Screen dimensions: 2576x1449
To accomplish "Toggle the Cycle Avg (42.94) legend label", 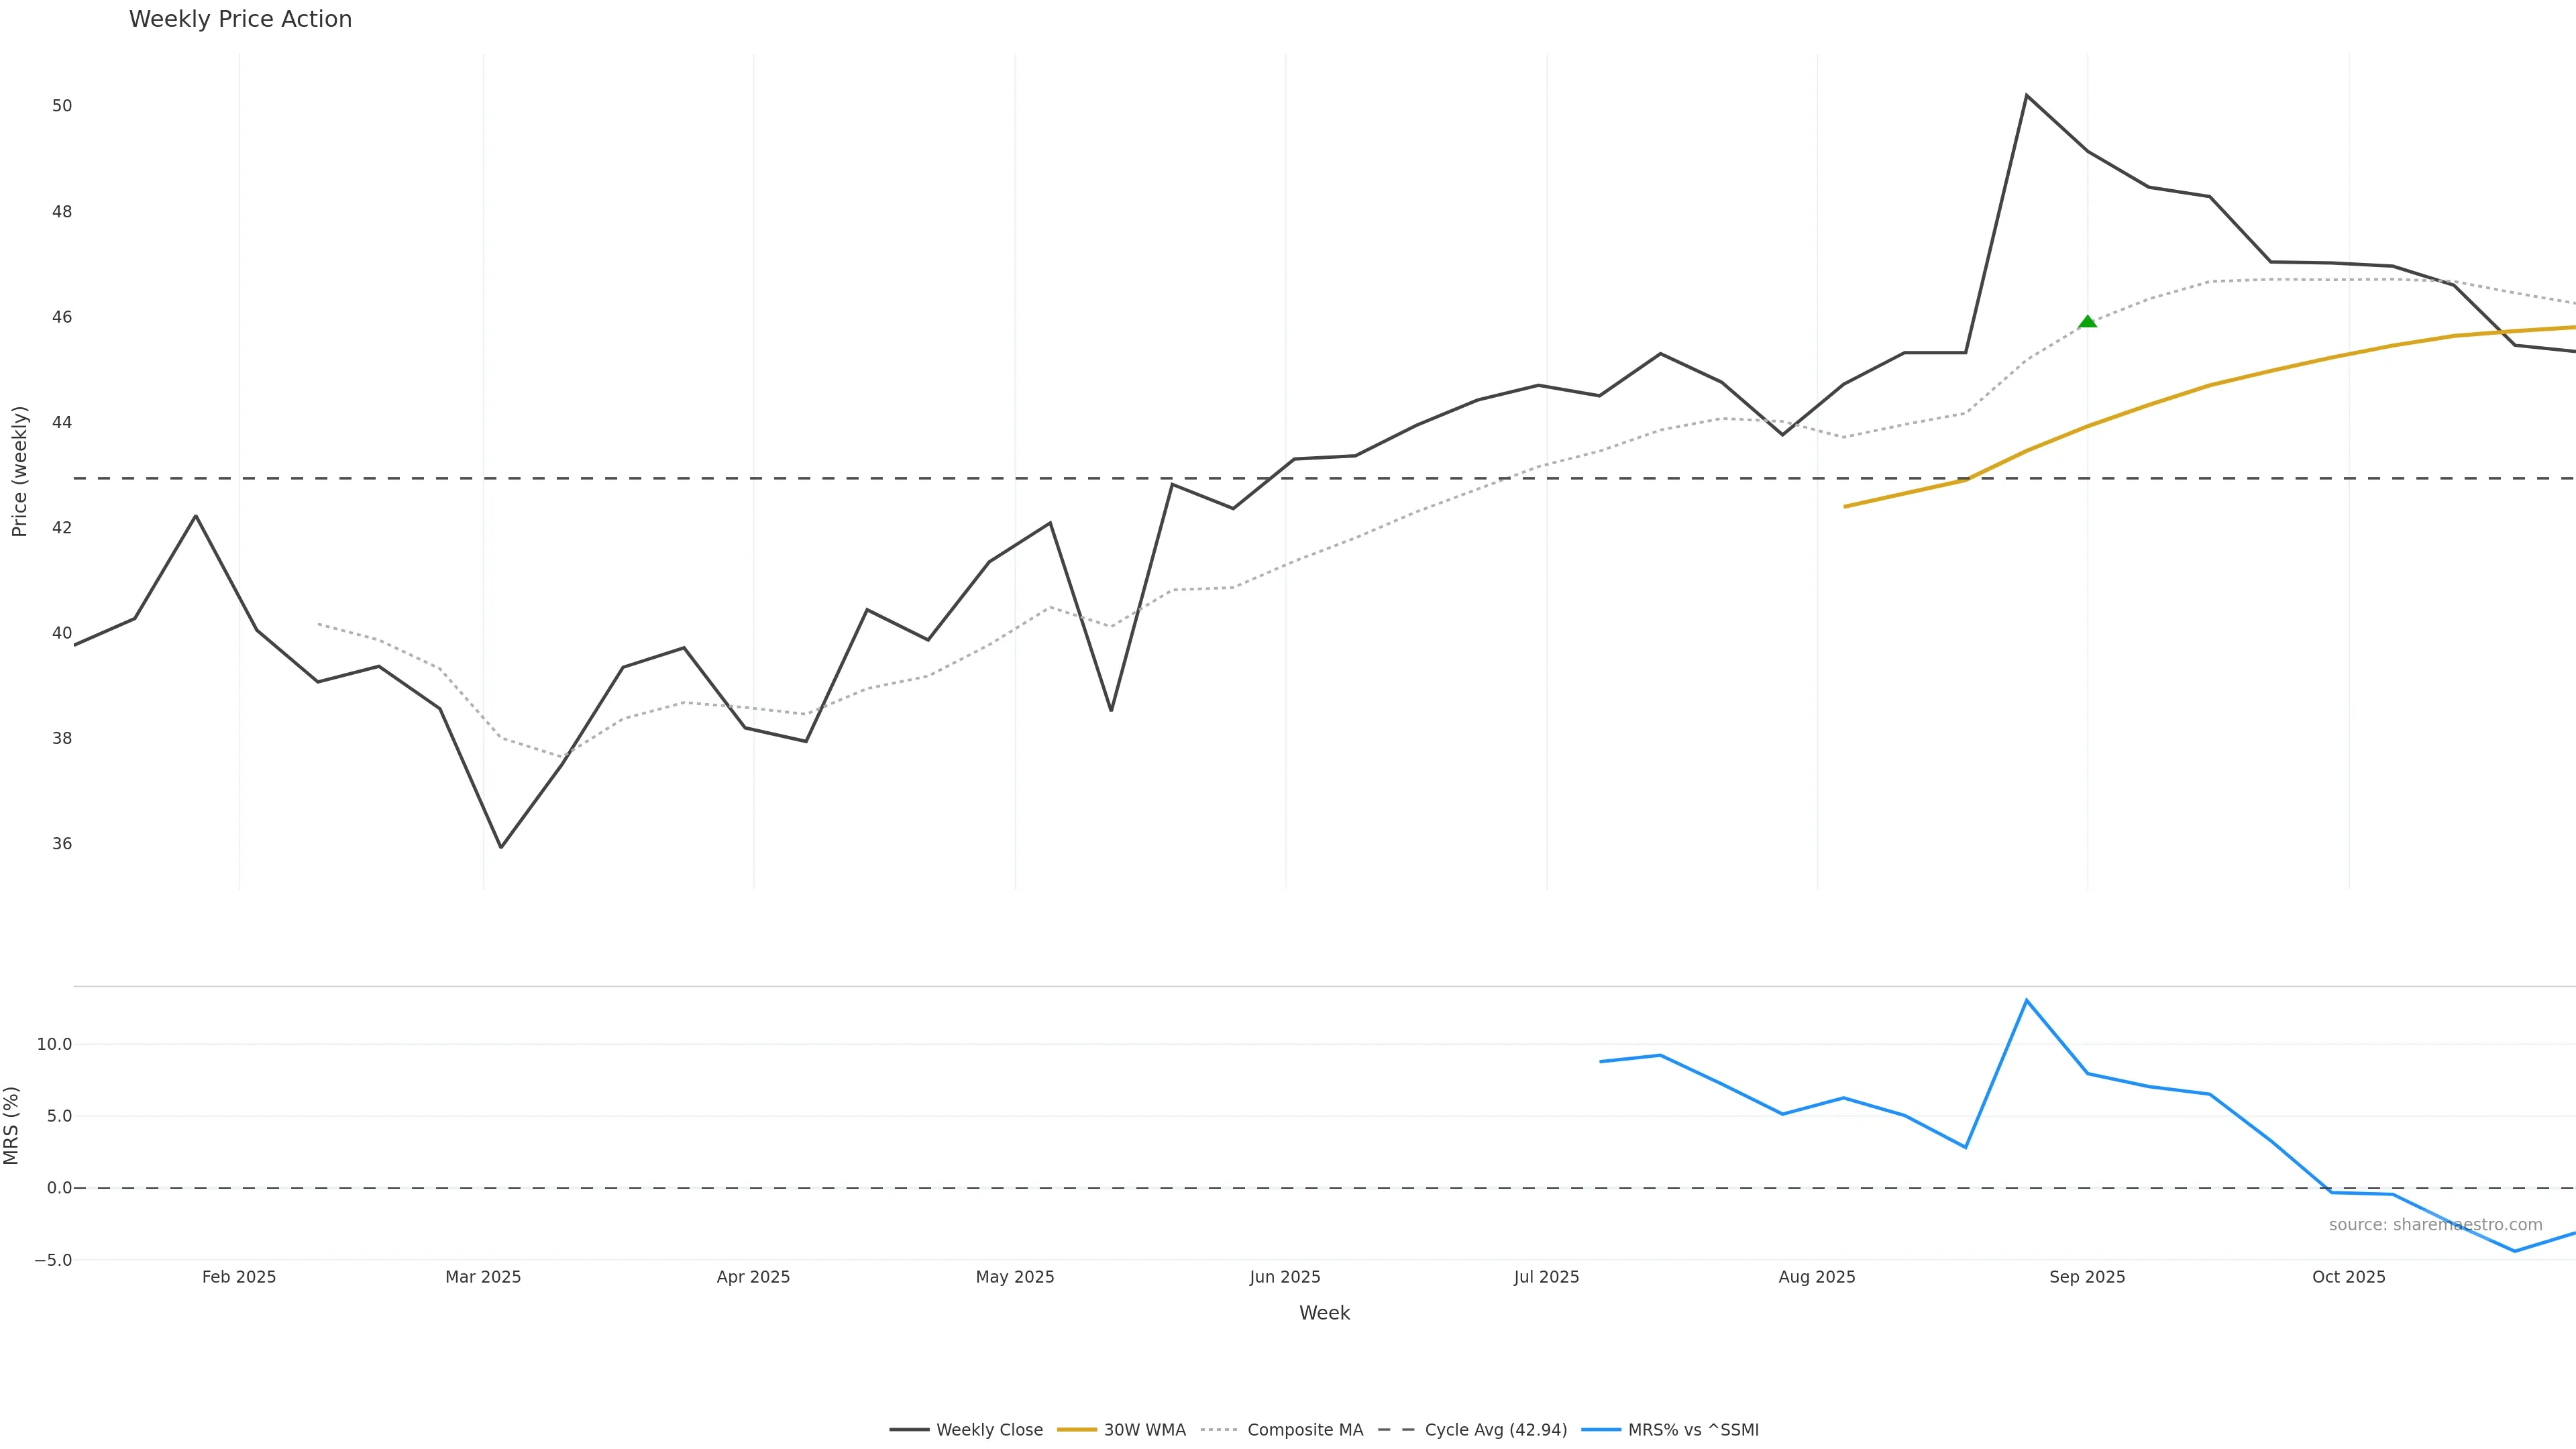I will (1495, 1430).
